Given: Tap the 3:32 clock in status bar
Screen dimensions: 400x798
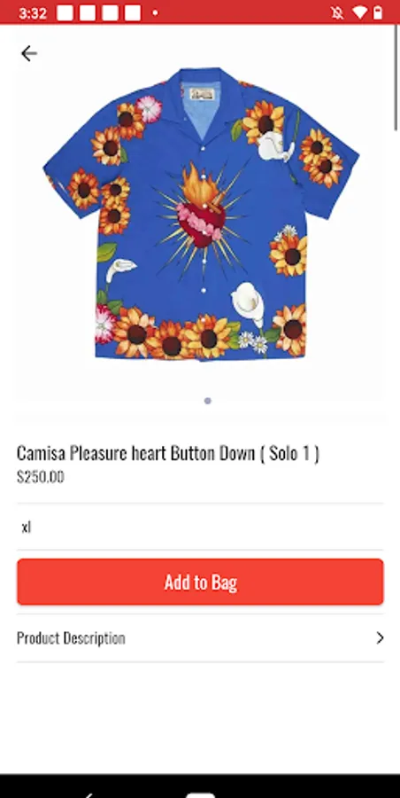Looking at the screenshot, I should (33, 13).
